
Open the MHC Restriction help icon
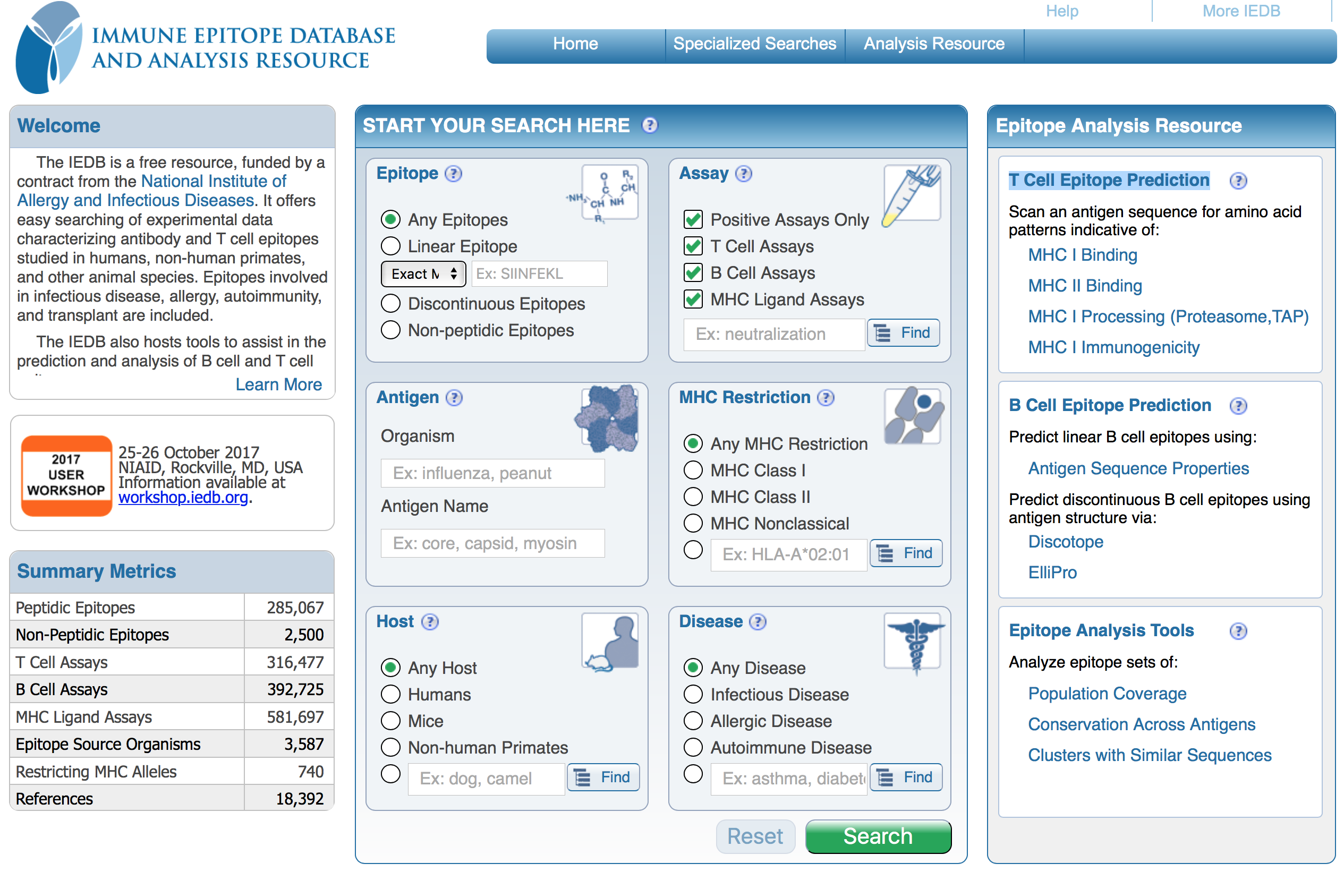(x=826, y=398)
